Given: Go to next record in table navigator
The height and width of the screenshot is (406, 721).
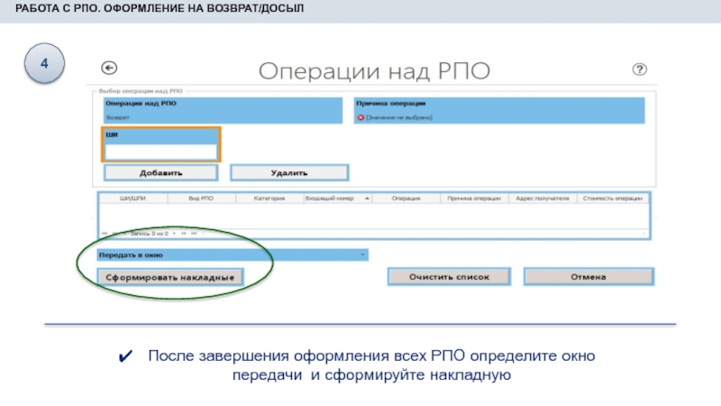Looking at the screenshot, I should click(x=174, y=234).
